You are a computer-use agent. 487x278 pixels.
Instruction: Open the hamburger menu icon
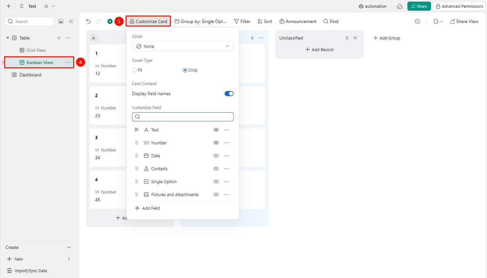[x=22, y=6]
